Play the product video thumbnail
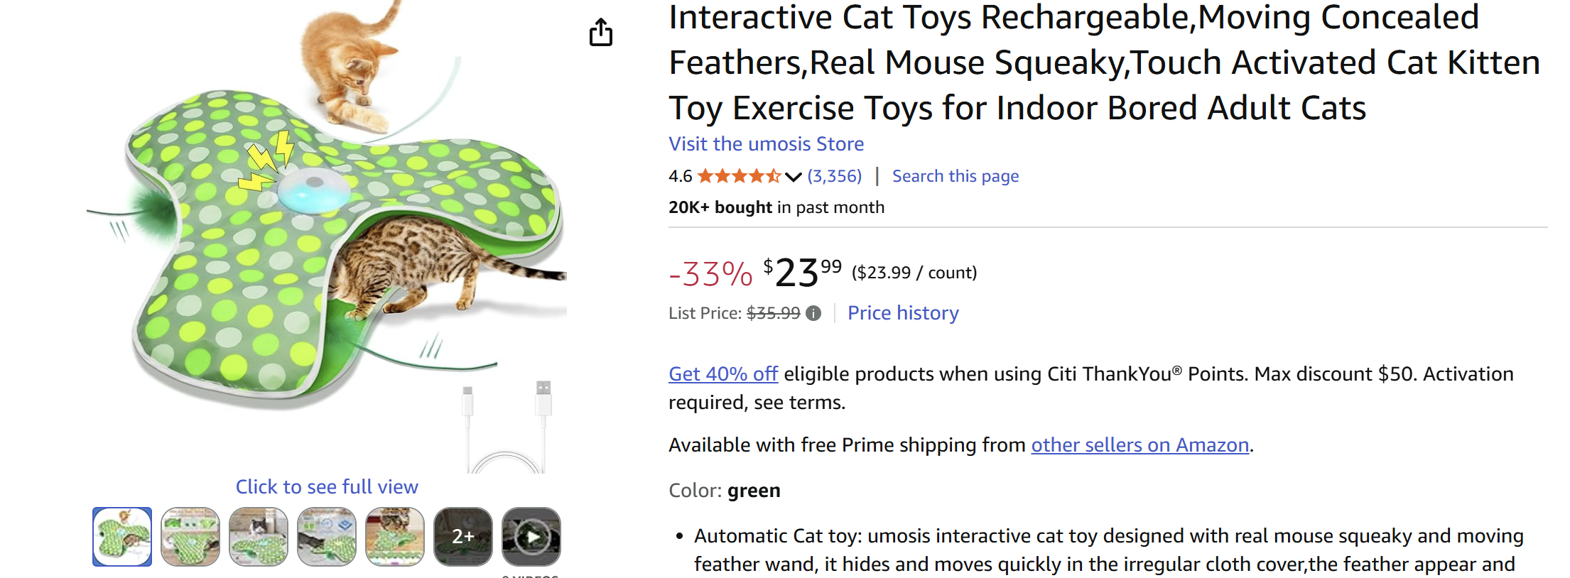This screenshot has height=578, width=1570. click(x=531, y=537)
